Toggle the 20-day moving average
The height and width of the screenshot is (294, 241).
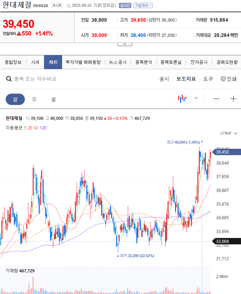point(30,128)
